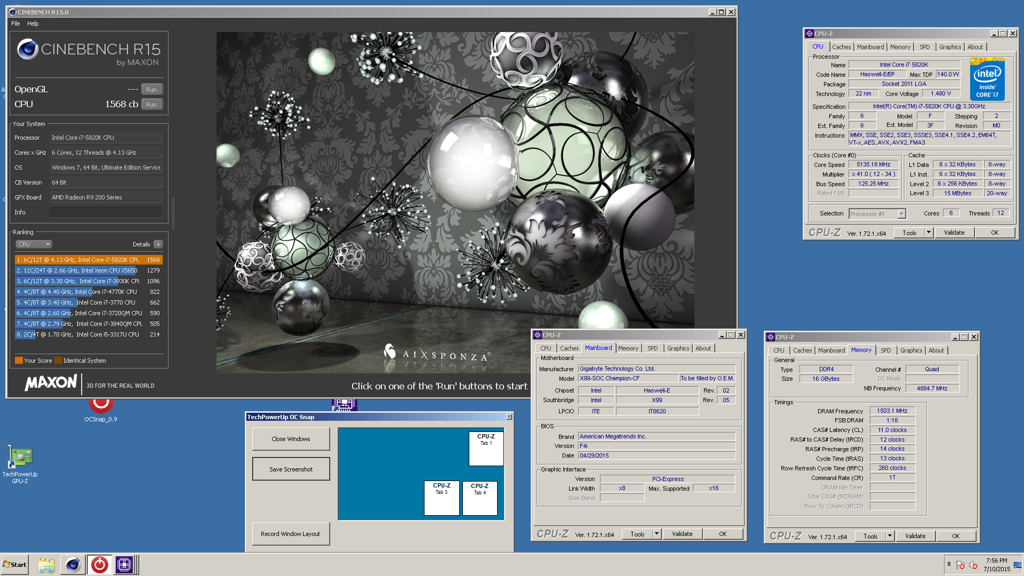
Task: Click the Info text field in Your System
Action: (x=106, y=212)
